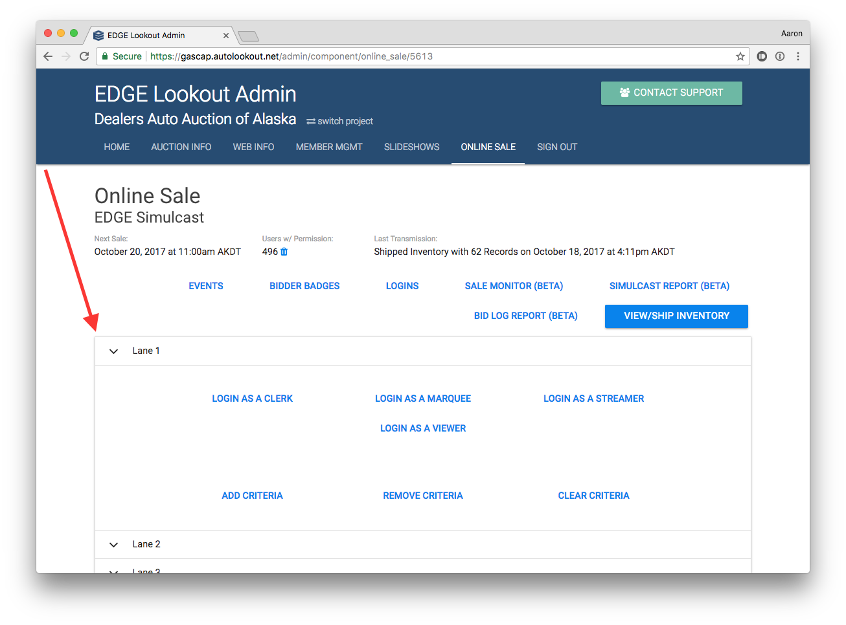The height and width of the screenshot is (625, 846).
Task: Open Chrome three-dot menu
Action: 798,56
